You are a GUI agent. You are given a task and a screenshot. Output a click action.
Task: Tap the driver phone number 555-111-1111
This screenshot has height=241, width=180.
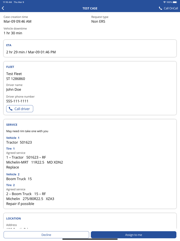[x=17, y=101]
